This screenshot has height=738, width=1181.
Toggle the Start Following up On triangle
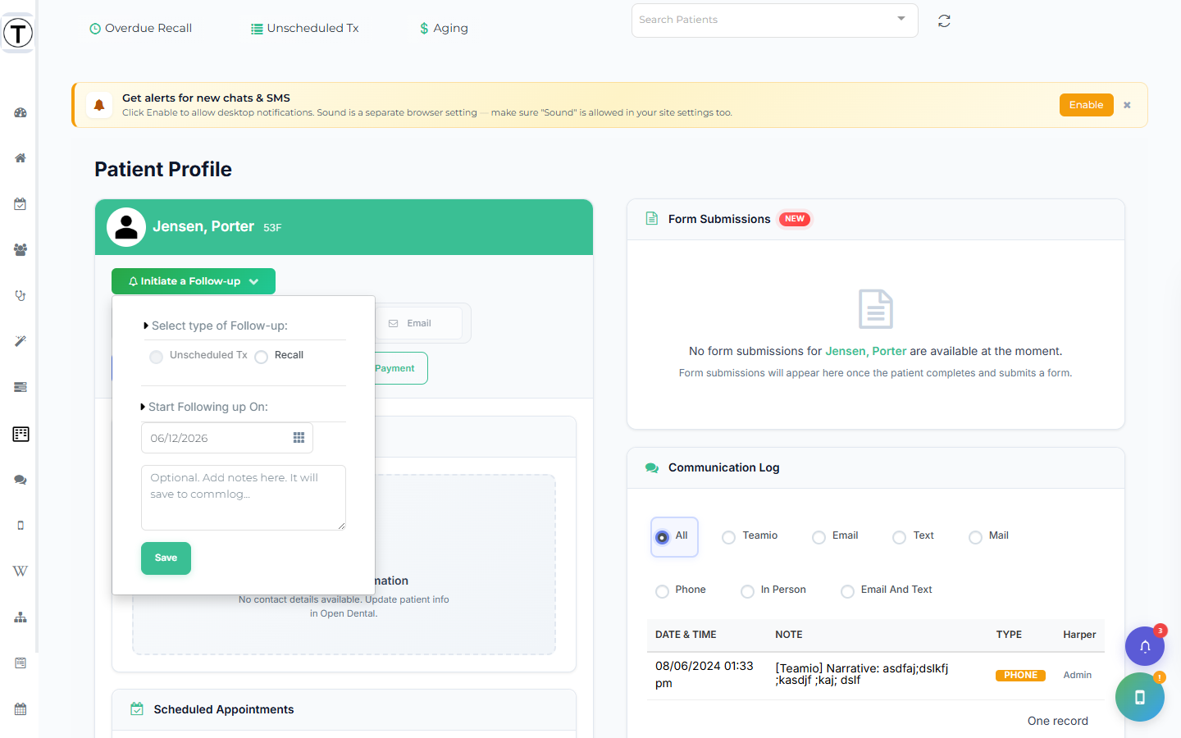[x=143, y=407]
